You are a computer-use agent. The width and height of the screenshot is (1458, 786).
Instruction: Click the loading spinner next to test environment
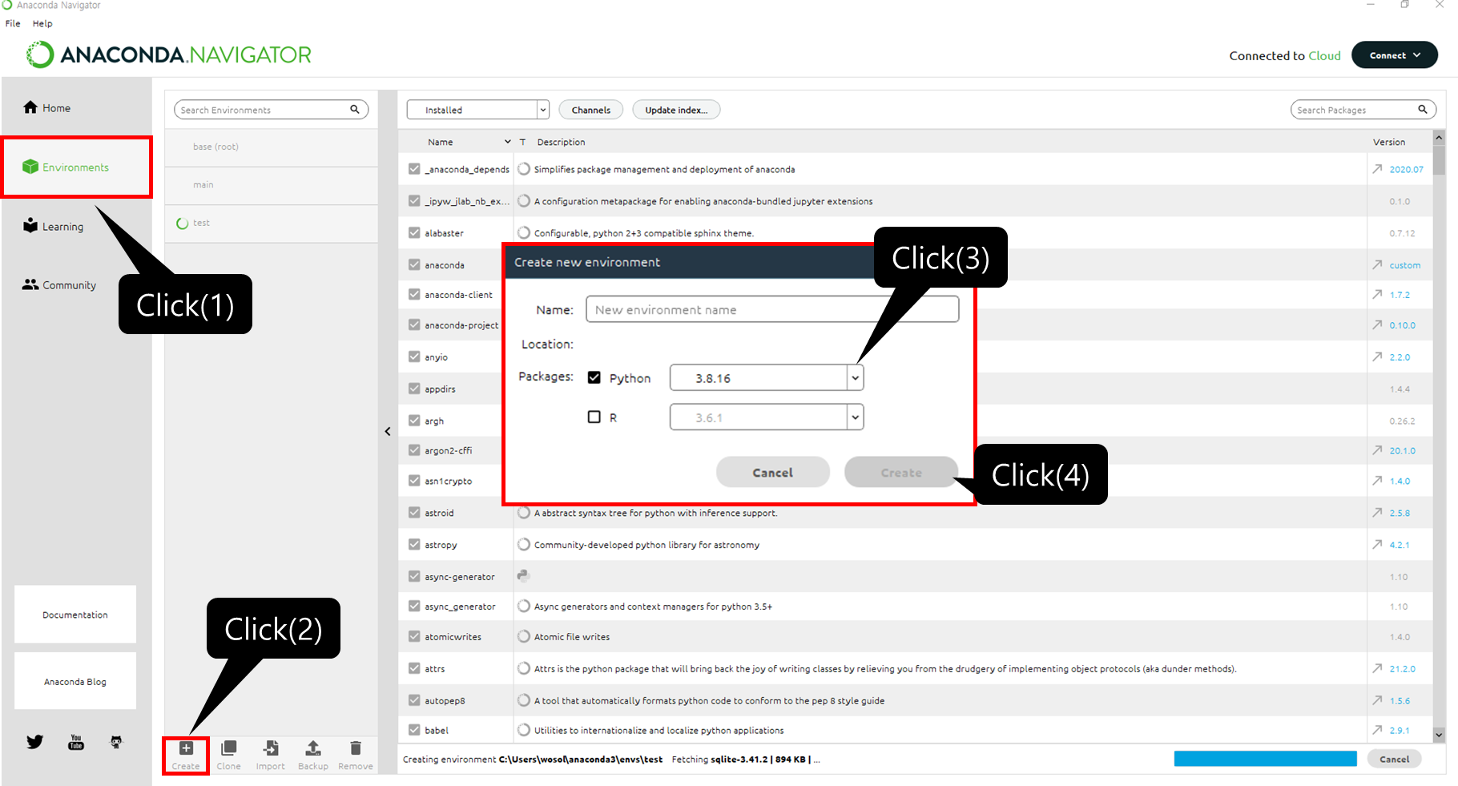[183, 224]
